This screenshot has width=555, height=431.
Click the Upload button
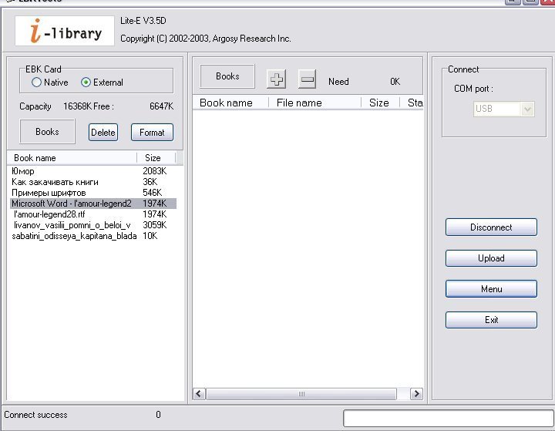click(x=491, y=258)
